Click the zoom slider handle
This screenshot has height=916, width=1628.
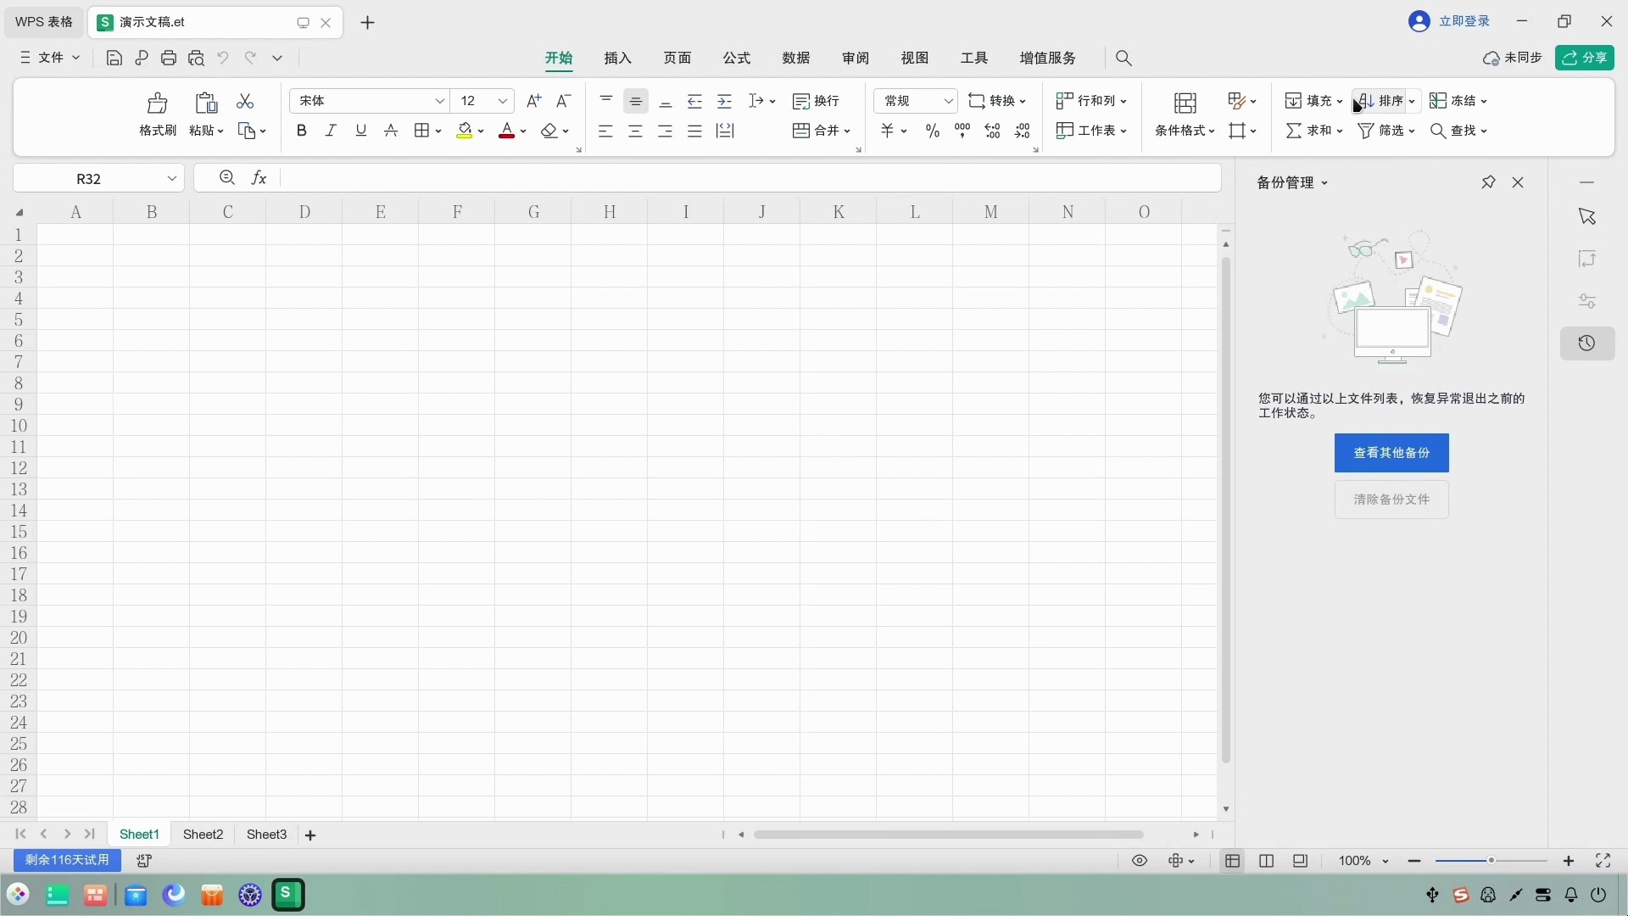pos(1491,861)
